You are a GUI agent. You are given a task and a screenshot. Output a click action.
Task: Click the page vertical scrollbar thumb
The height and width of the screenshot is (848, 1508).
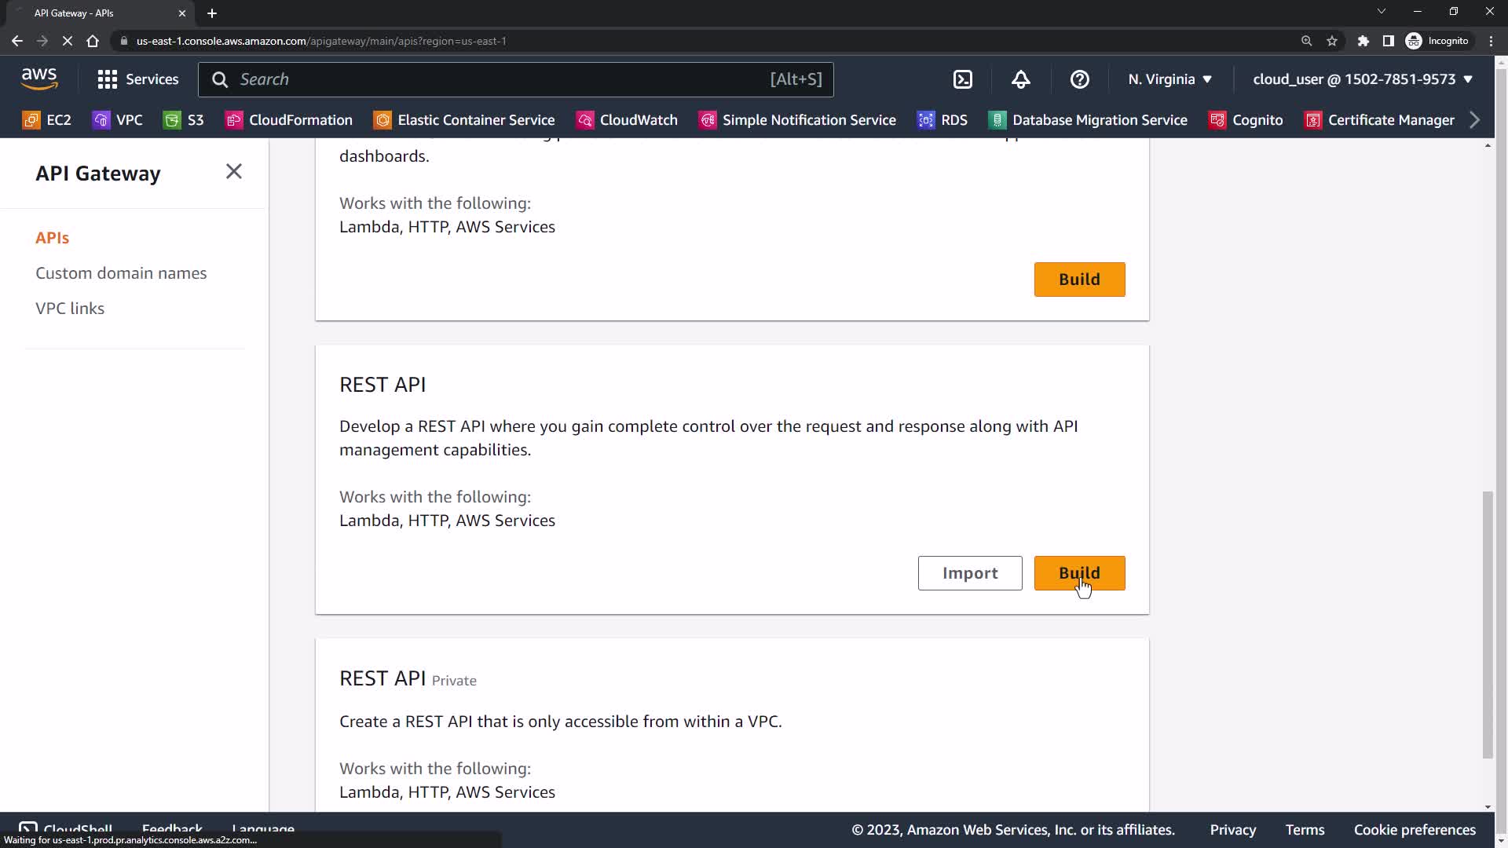pos(1487,624)
